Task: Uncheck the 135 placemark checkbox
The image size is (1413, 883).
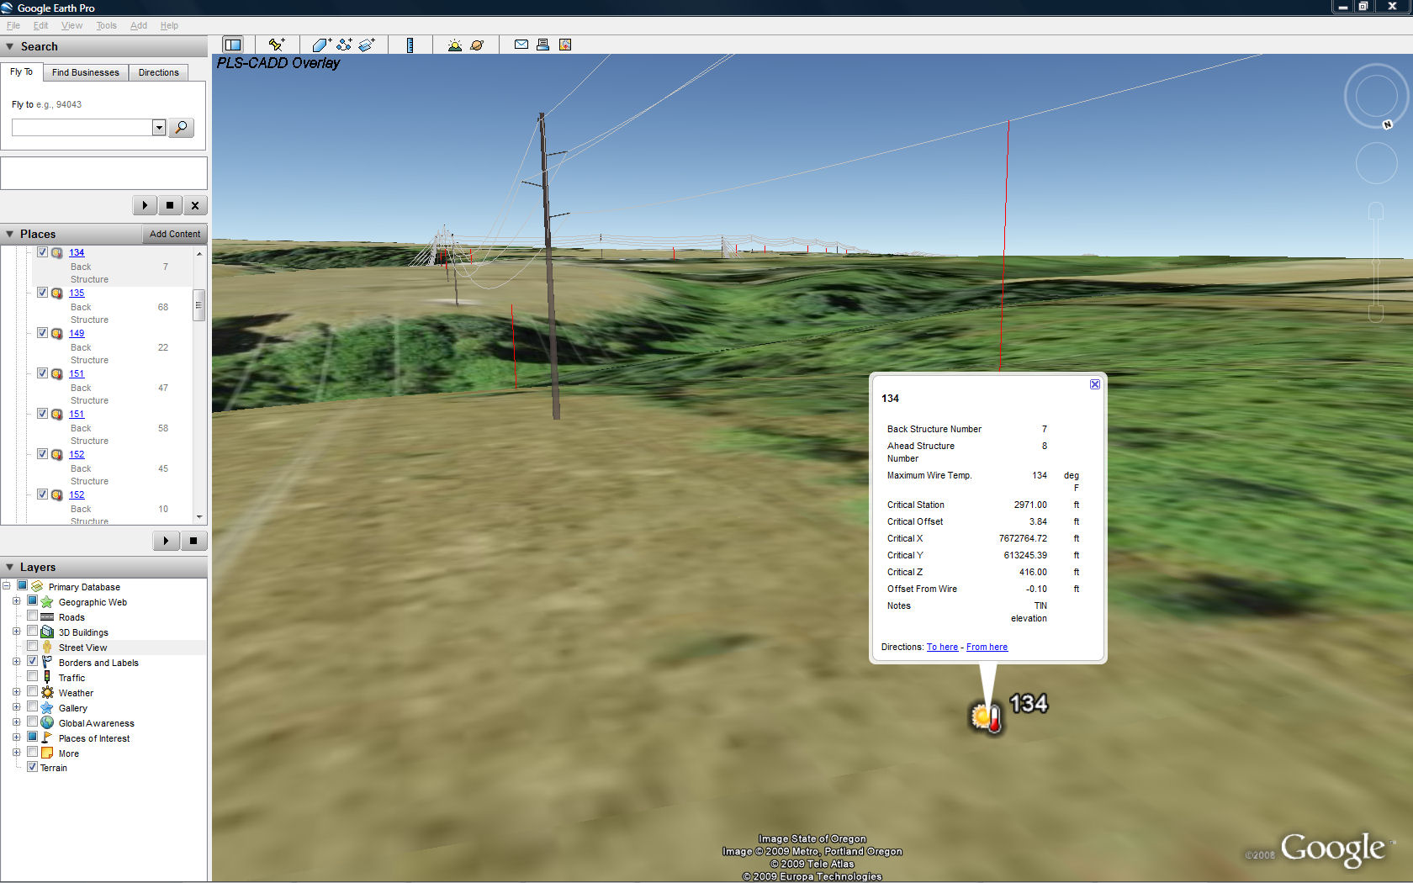Action: (x=42, y=293)
